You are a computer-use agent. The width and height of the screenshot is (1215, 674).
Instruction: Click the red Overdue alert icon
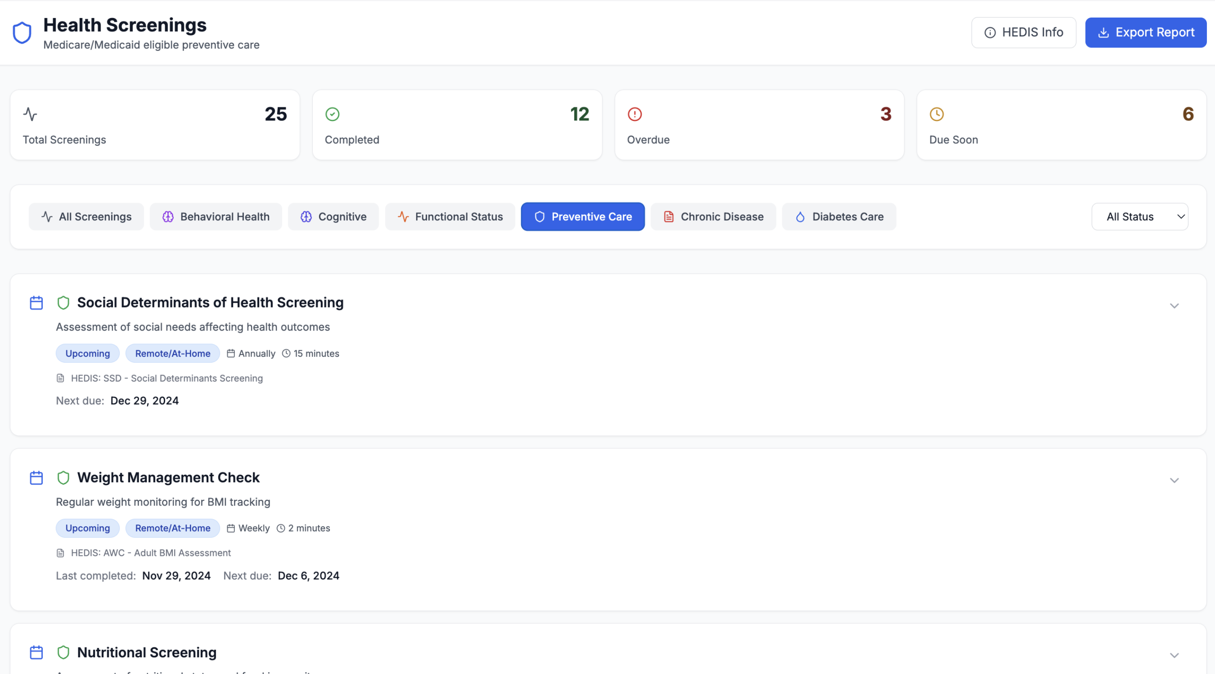tap(635, 114)
